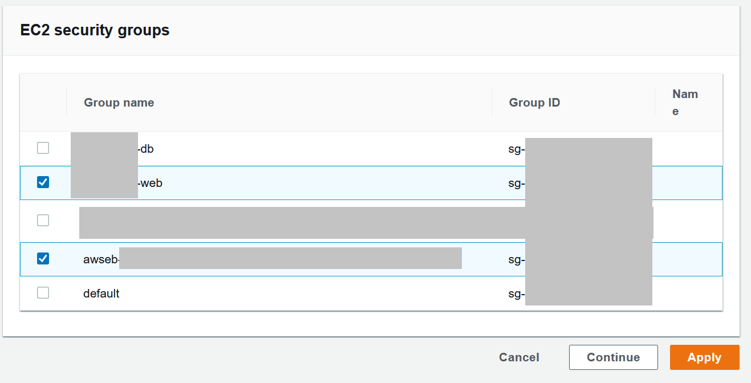Sort by the Group name column header

[x=119, y=103]
